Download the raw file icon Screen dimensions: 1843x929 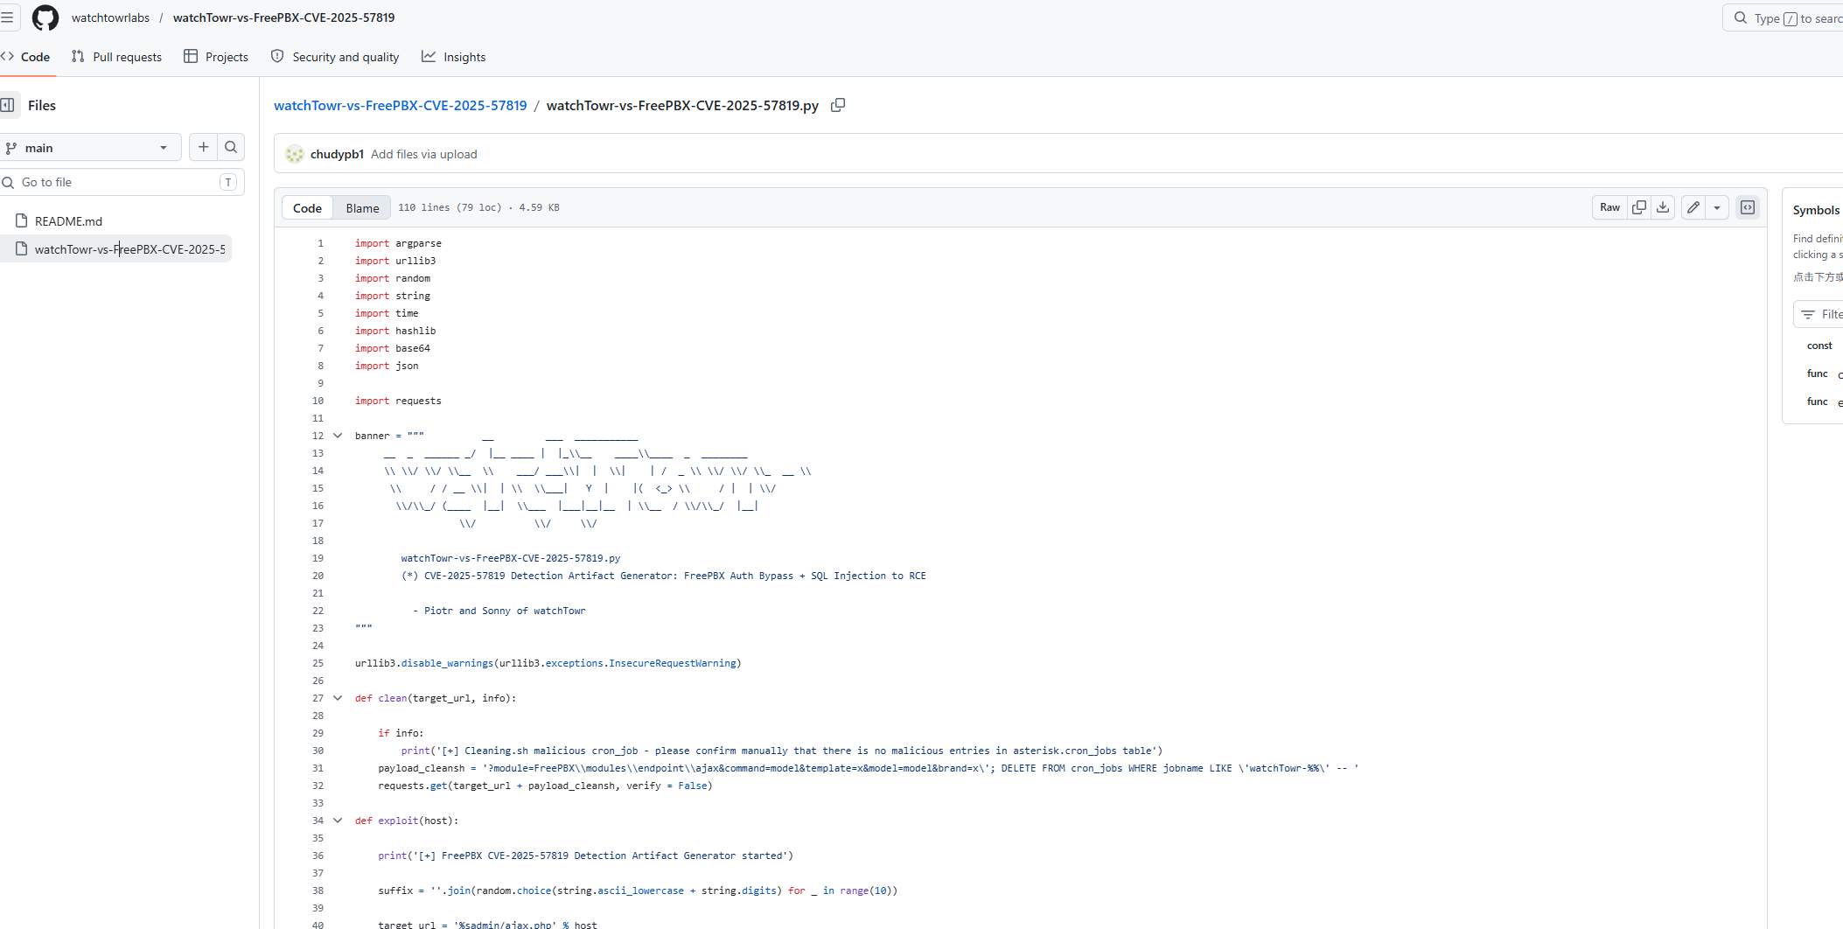click(x=1663, y=207)
